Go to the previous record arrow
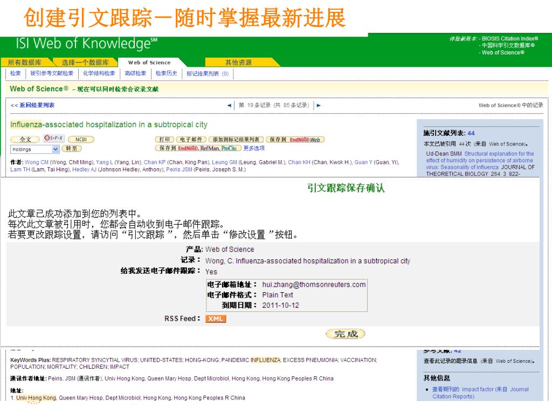The height and width of the screenshot is (414, 552). click(x=229, y=105)
